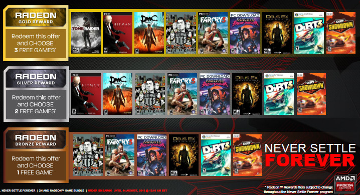This screenshot has height=195, width=360.
Task: Pick Blood Dragon cover in Gold row
Action: [x=245, y=33]
